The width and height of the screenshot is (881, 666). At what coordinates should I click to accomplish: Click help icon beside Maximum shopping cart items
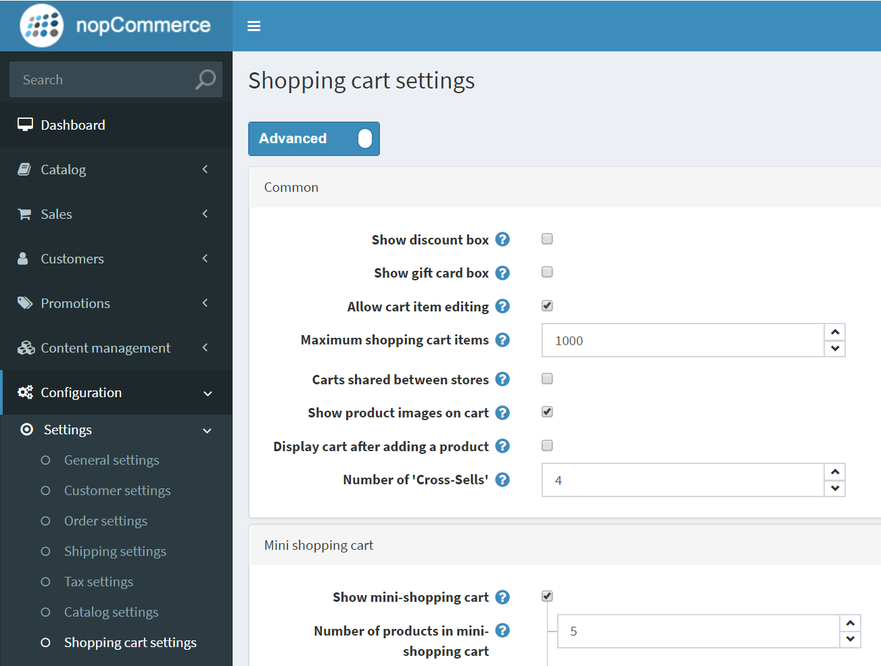[502, 340]
